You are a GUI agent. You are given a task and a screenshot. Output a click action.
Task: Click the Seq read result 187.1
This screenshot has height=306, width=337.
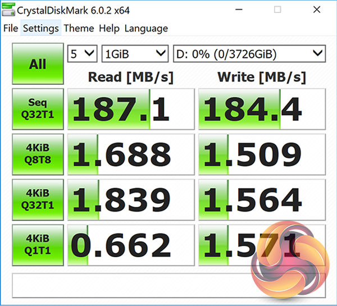pos(131,109)
